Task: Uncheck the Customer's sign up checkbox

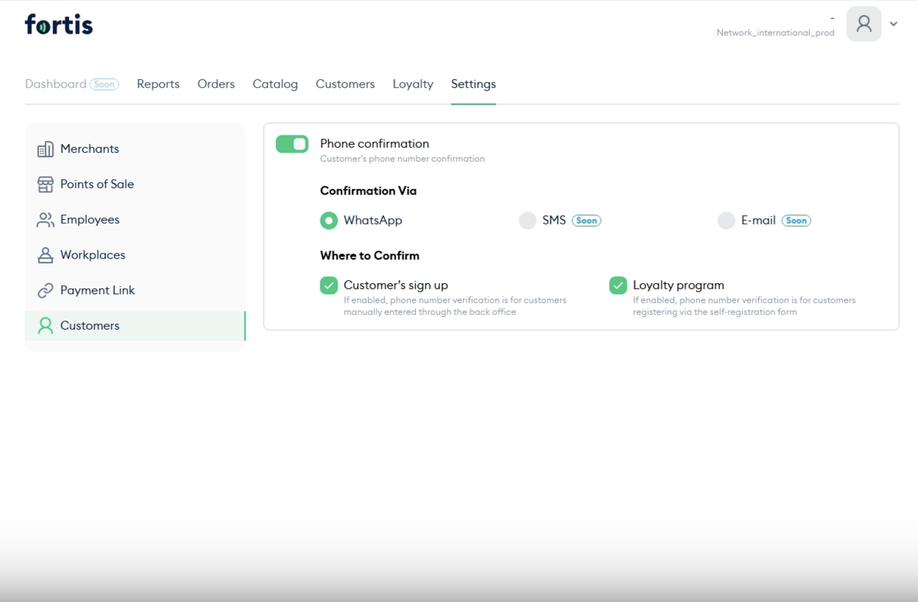Action: click(x=329, y=285)
